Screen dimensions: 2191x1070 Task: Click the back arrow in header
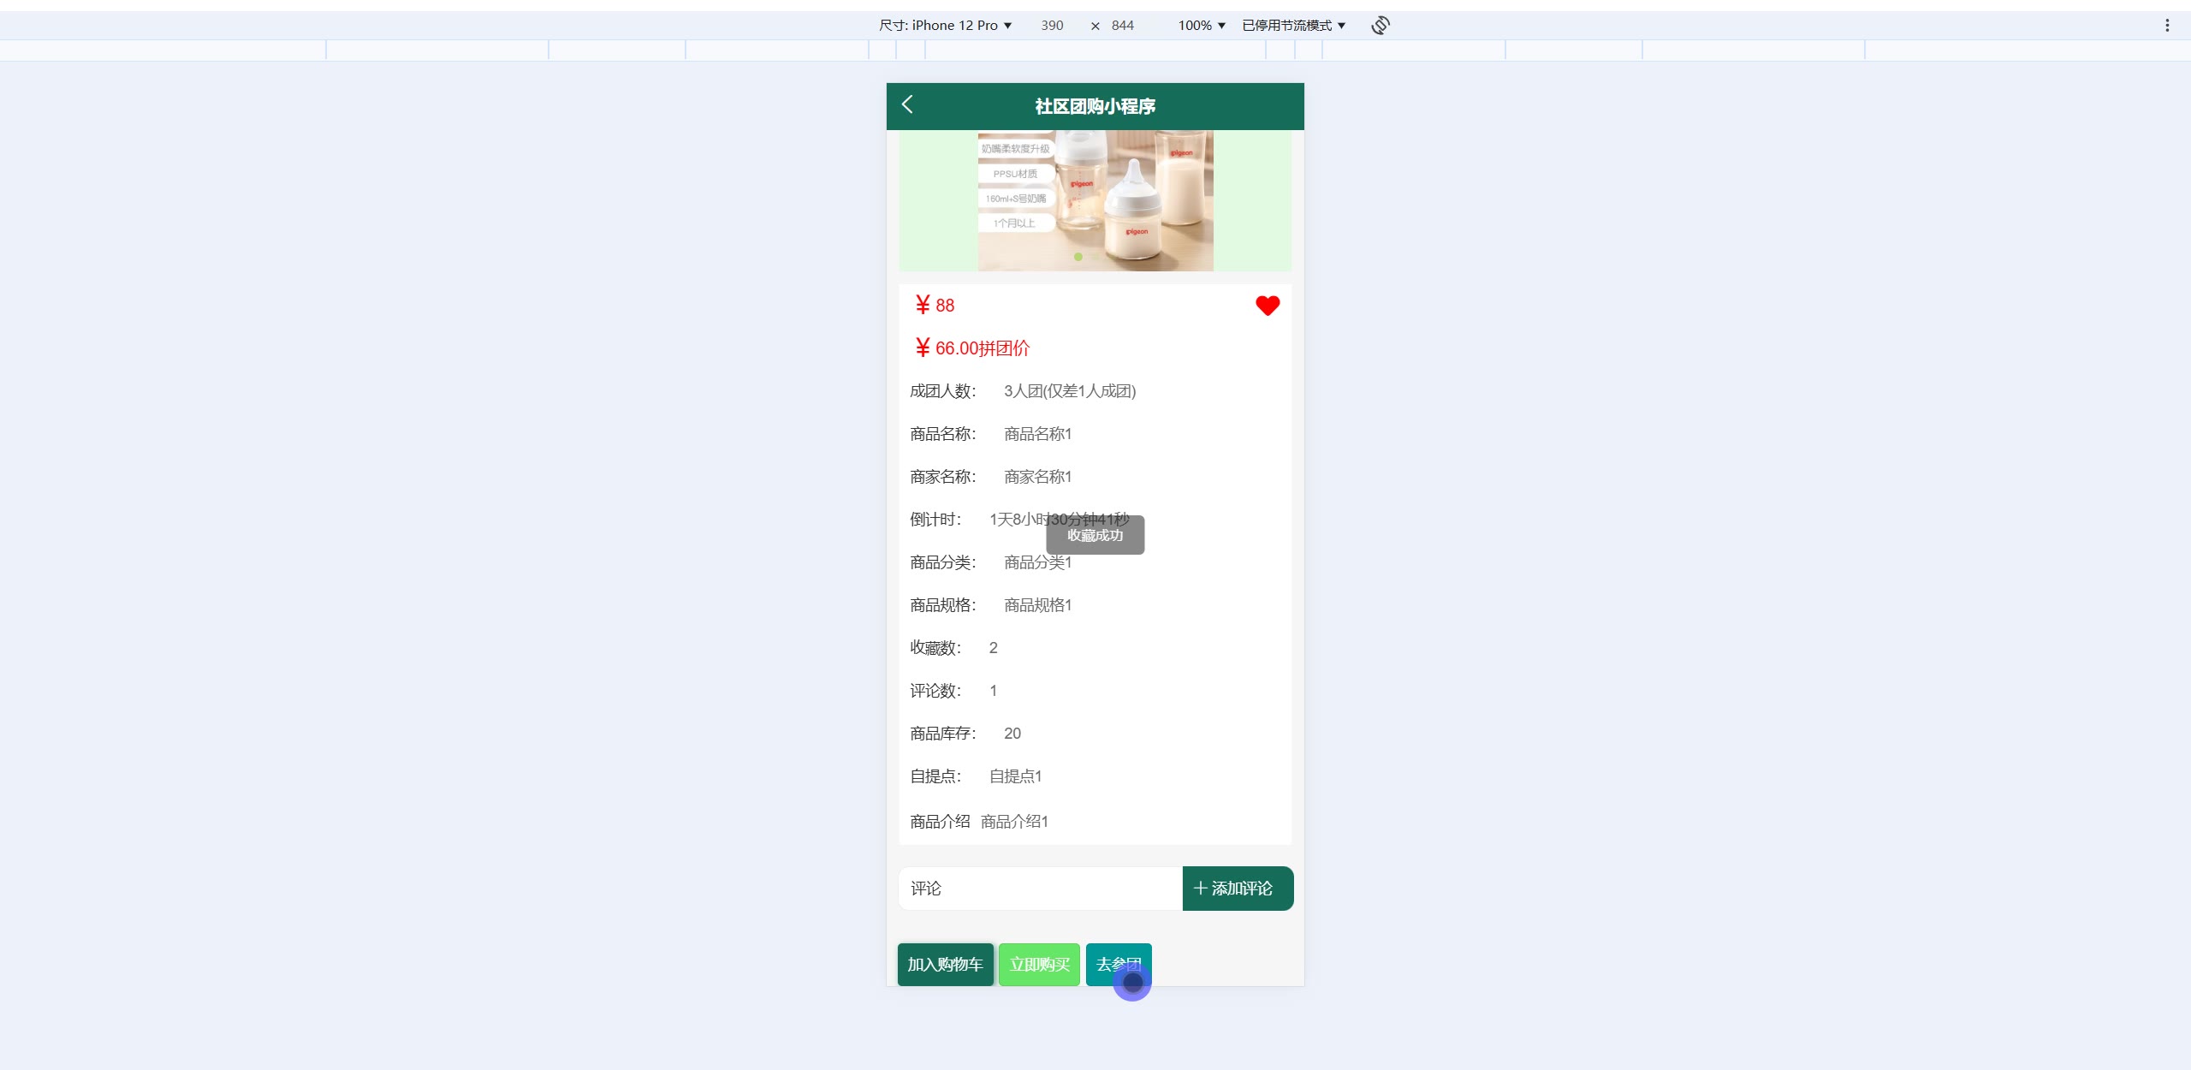tap(907, 104)
